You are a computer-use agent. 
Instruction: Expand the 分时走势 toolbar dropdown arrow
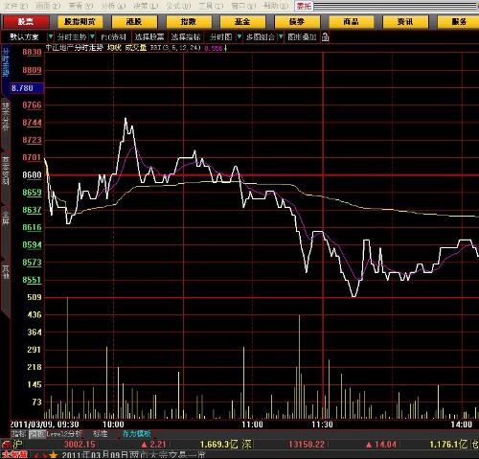click(92, 37)
